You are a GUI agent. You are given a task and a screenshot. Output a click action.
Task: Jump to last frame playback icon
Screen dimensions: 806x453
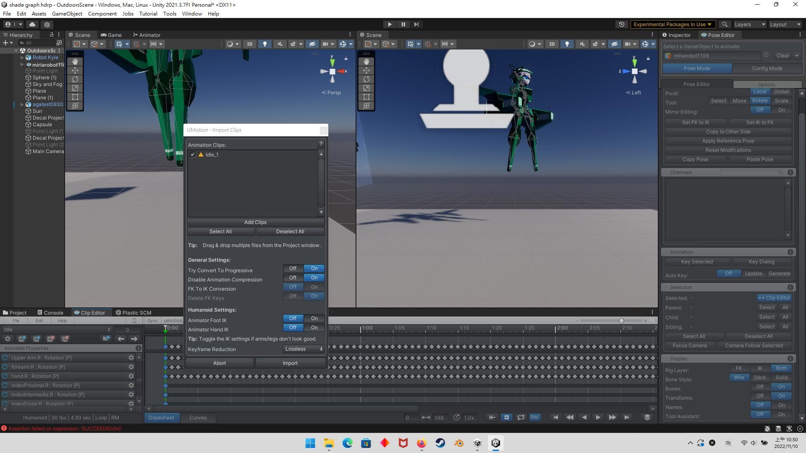(627, 417)
